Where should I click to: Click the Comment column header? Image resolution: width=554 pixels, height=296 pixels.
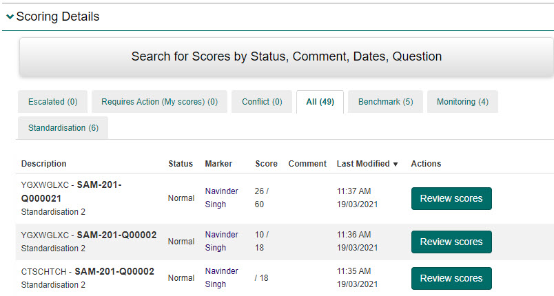coord(307,164)
